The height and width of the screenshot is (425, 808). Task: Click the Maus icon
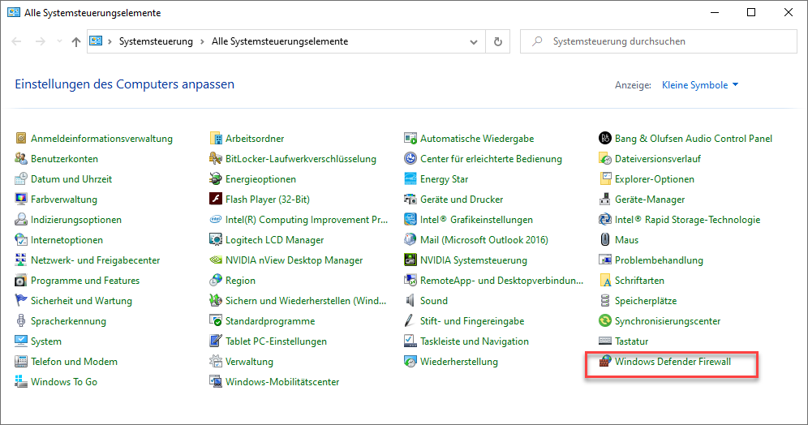pos(605,240)
